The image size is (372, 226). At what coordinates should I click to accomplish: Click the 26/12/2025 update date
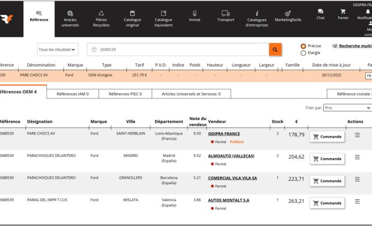pos(331,75)
